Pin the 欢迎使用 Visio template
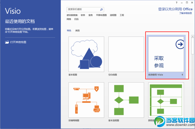 182,75
